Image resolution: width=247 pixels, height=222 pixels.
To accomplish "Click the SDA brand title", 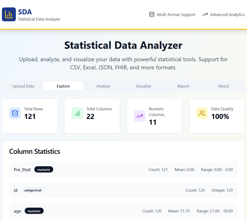I will coord(25,12).
